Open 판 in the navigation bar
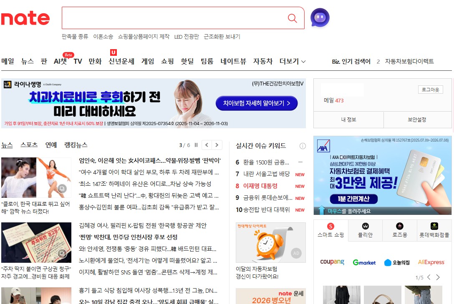454x304 pixels. pos(44,61)
